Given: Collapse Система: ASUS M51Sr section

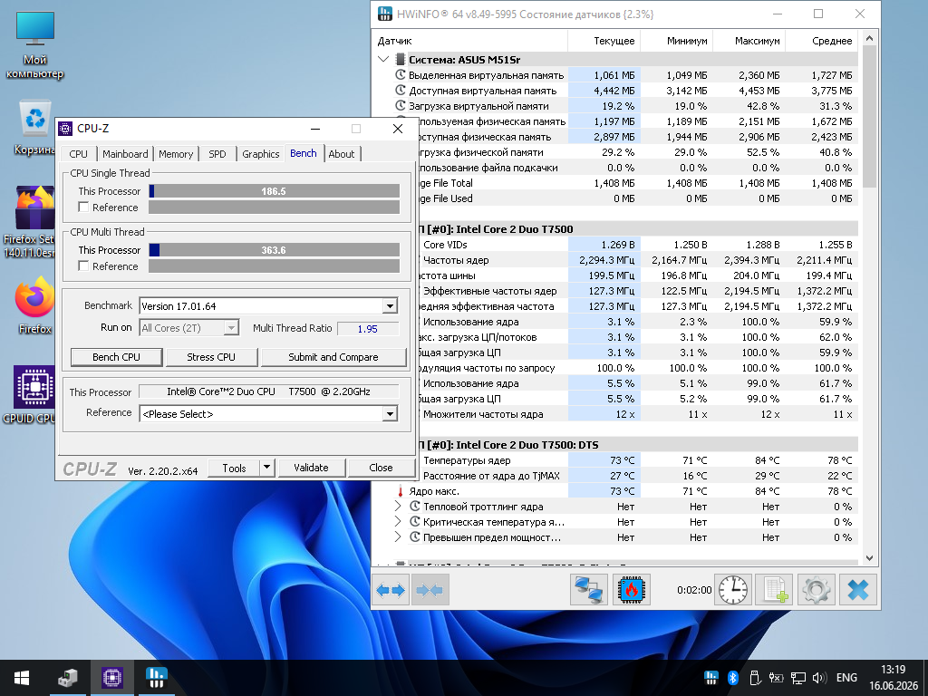Looking at the screenshot, I should (x=383, y=59).
